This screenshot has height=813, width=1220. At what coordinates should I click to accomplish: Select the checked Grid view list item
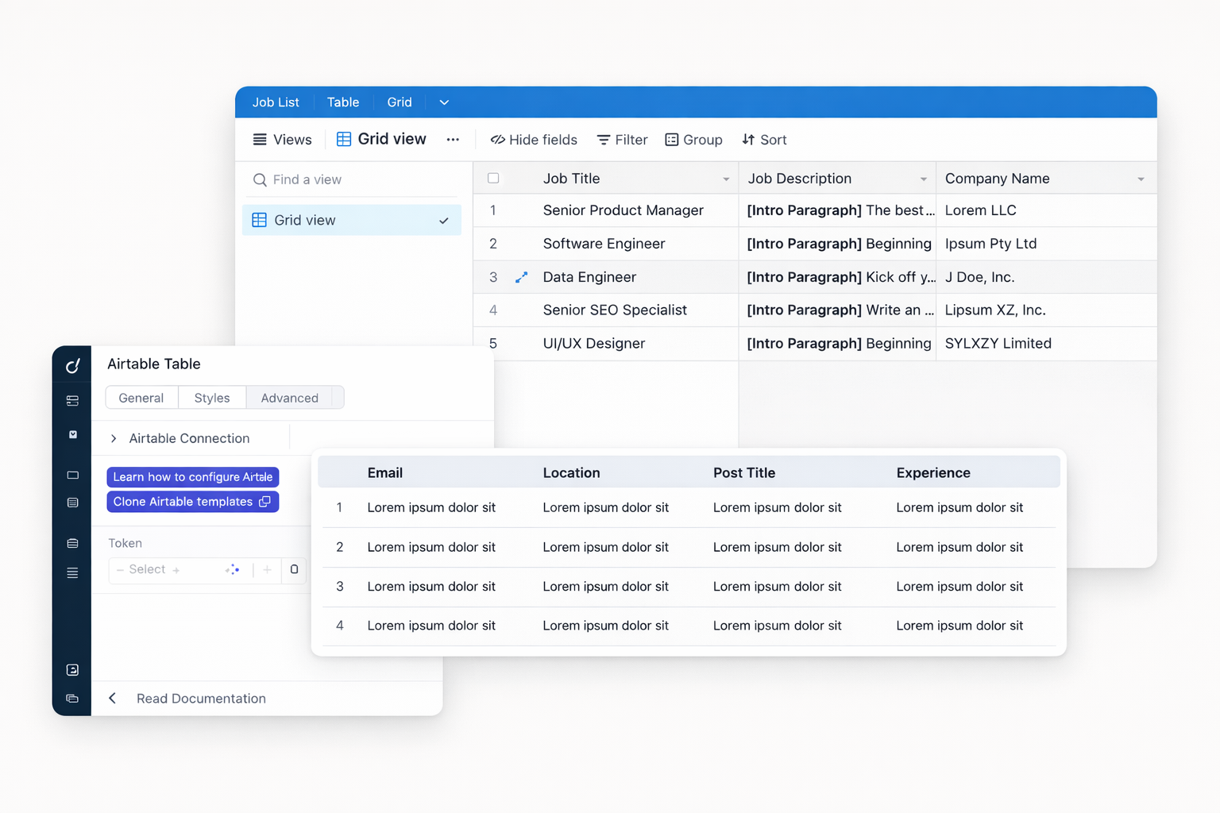pos(351,220)
